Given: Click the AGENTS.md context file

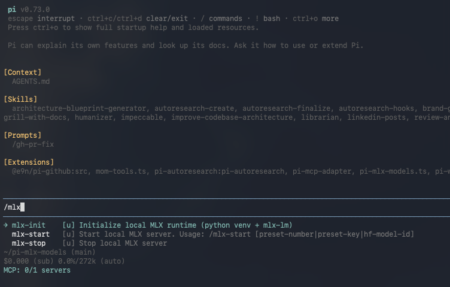Looking at the screenshot, I should (31, 81).
